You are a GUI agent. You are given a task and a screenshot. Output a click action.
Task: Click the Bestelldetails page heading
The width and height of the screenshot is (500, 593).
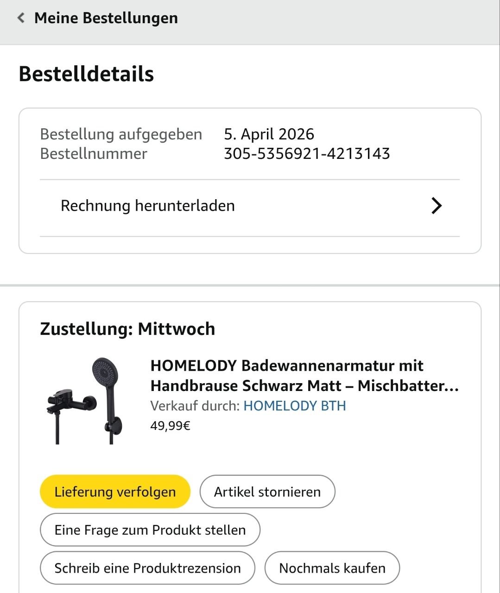coord(86,74)
